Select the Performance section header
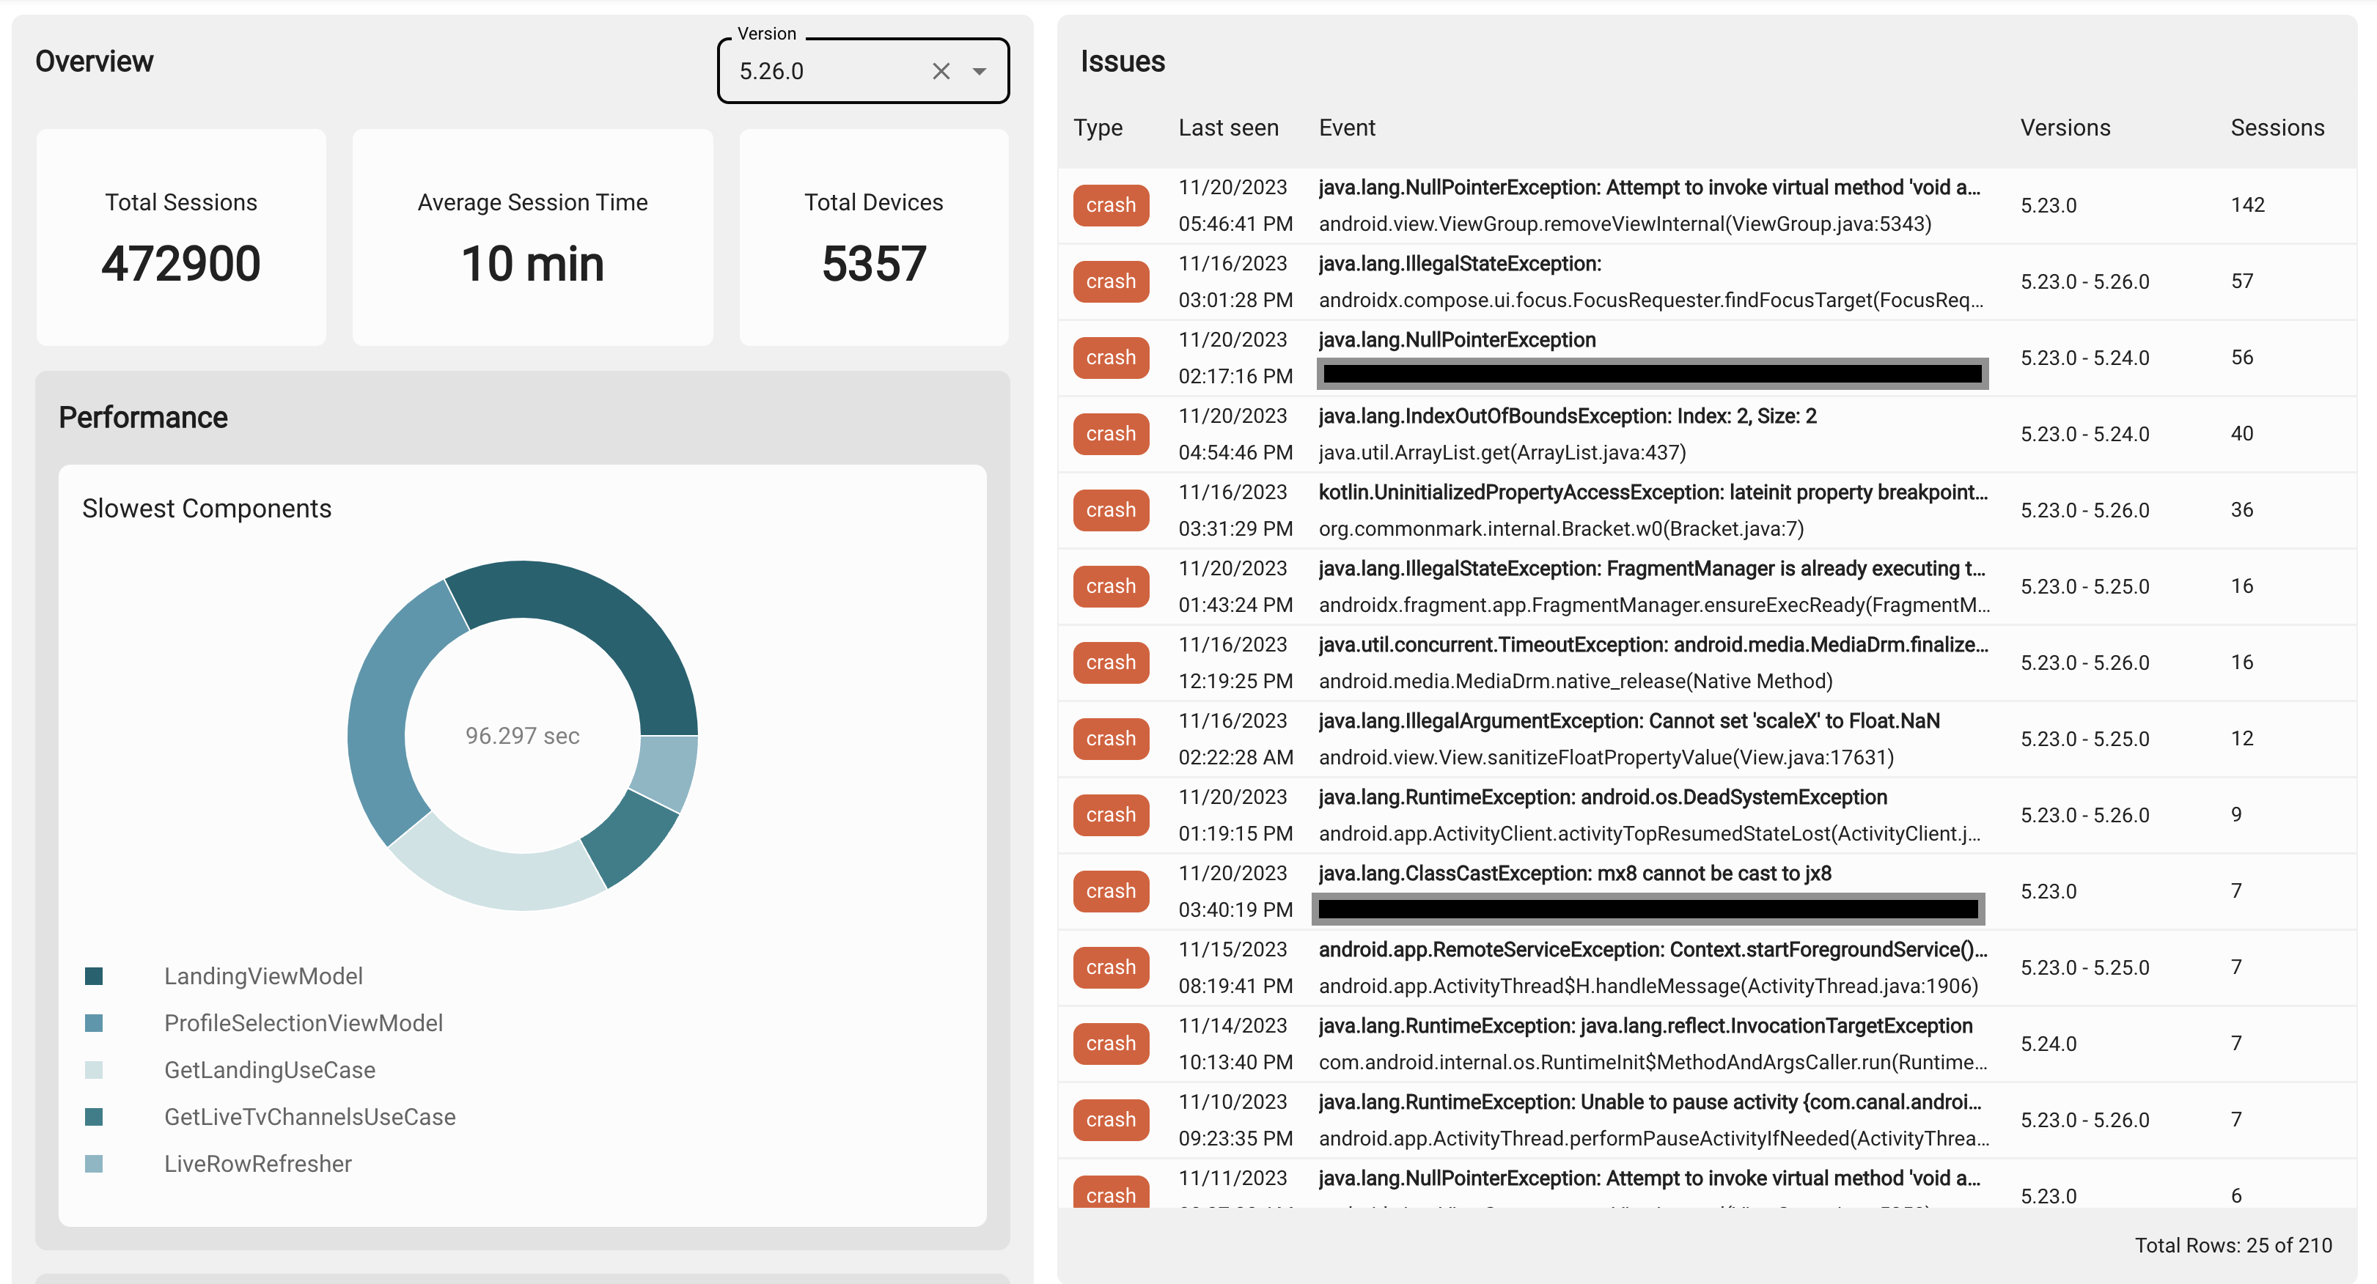 click(143, 417)
